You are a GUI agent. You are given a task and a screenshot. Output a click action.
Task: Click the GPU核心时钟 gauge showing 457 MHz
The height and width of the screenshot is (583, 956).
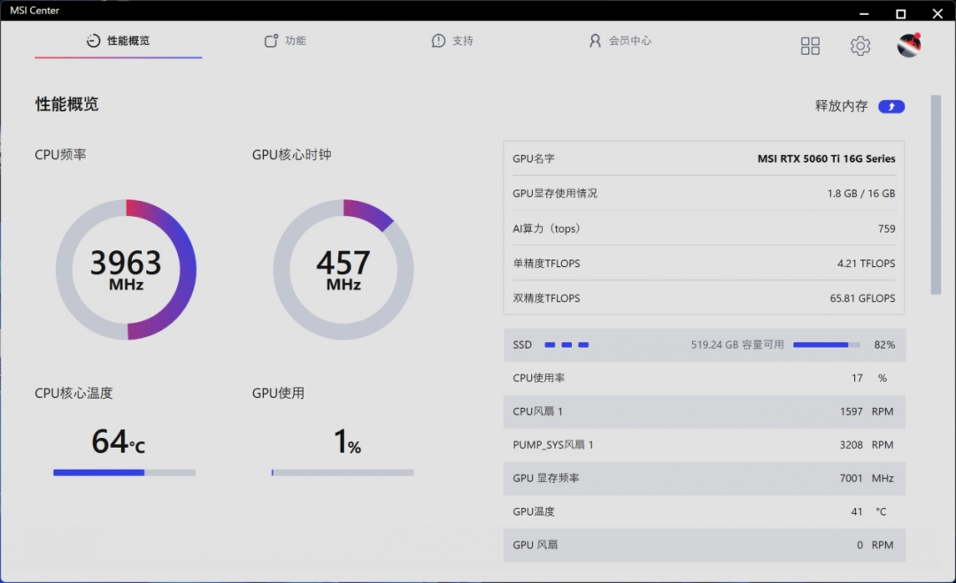coord(343,270)
